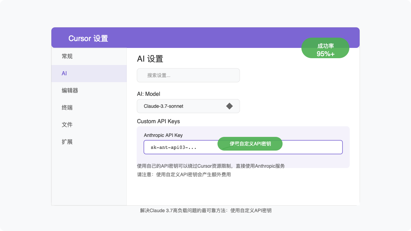Select the AI sidebar item
411x231 pixels.
click(89, 74)
